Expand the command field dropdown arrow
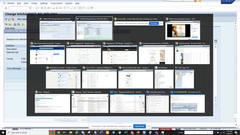The width and height of the screenshot is (240, 135). tap(30, 8)
